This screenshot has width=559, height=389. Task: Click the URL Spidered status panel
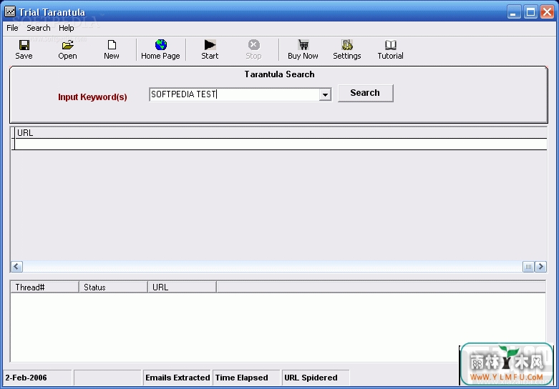(316, 378)
